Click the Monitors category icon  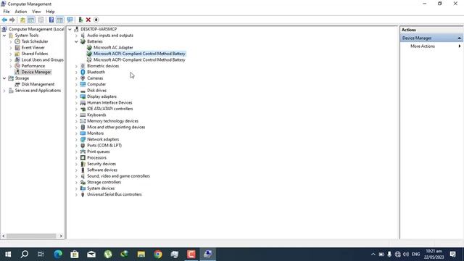[x=83, y=133]
